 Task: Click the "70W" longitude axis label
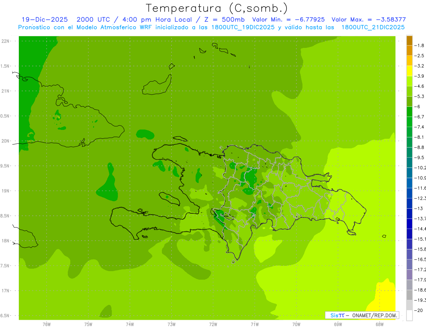point(296,324)
